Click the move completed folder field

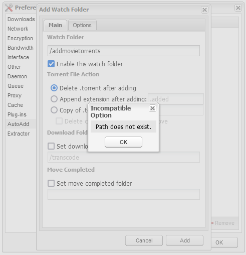click(124, 194)
